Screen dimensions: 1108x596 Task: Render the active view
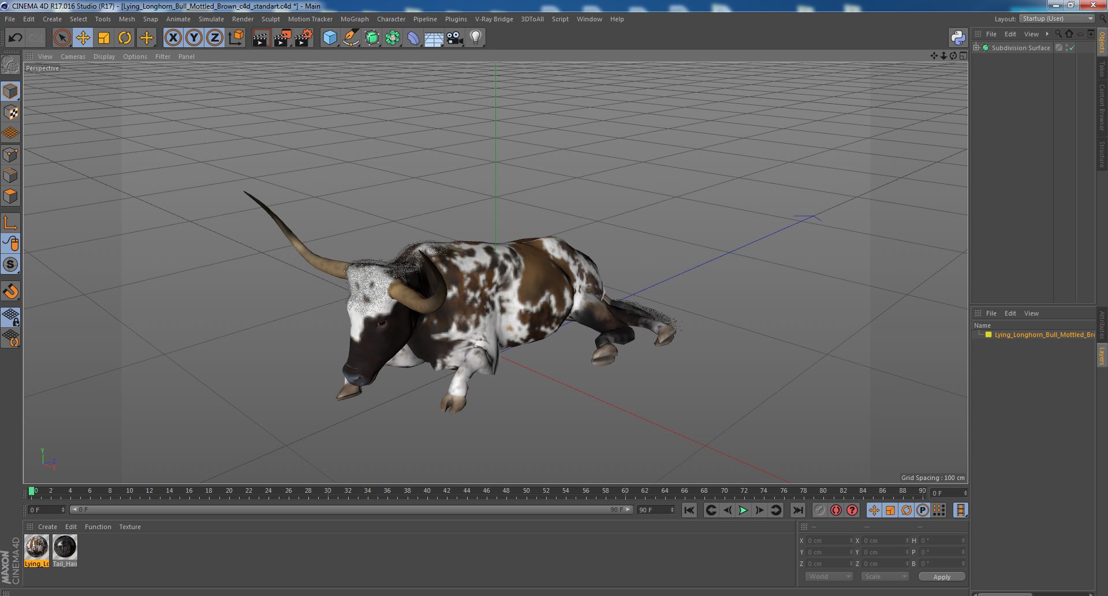click(261, 38)
